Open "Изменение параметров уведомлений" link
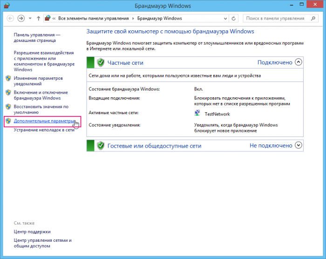Screen dimensions: 326x259 38,81
